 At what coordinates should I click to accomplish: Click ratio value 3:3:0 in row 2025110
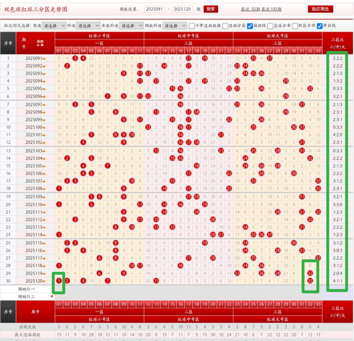(337, 205)
